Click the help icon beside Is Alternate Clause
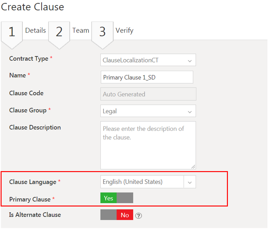The image size is (269, 229). coord(138,215)
